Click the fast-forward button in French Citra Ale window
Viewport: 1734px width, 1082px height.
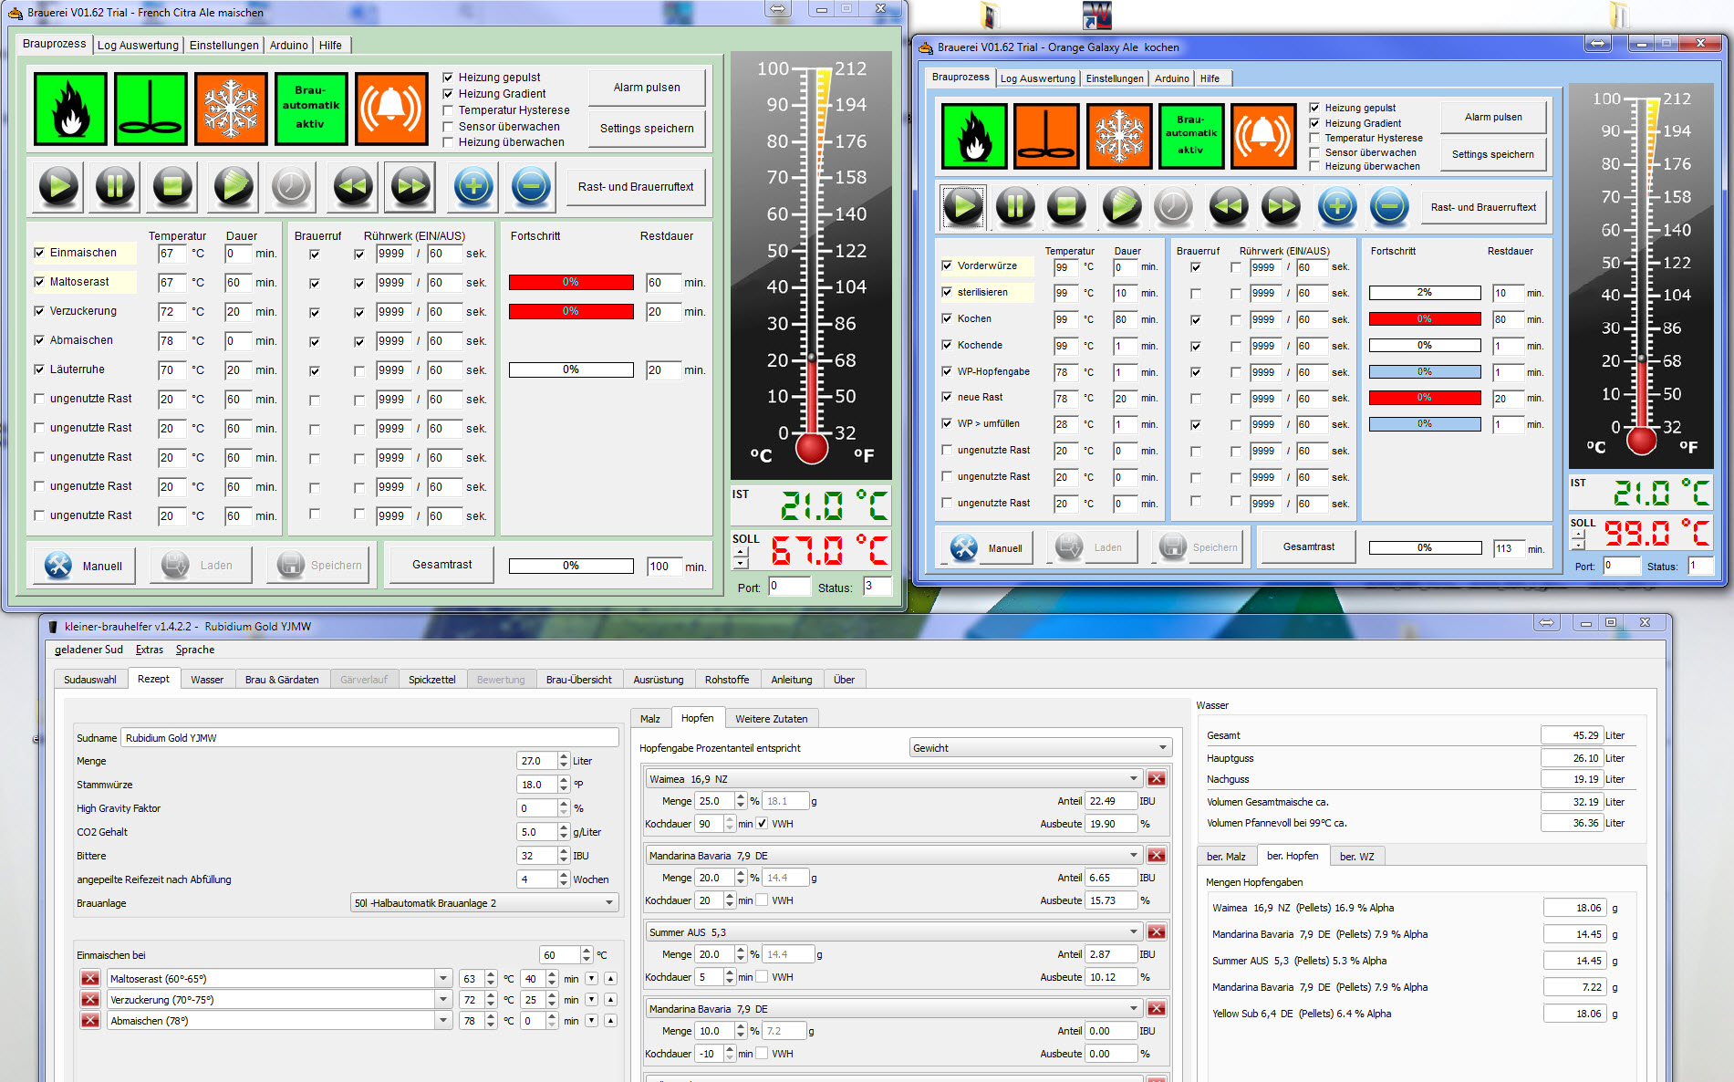[x=410, y=186]
